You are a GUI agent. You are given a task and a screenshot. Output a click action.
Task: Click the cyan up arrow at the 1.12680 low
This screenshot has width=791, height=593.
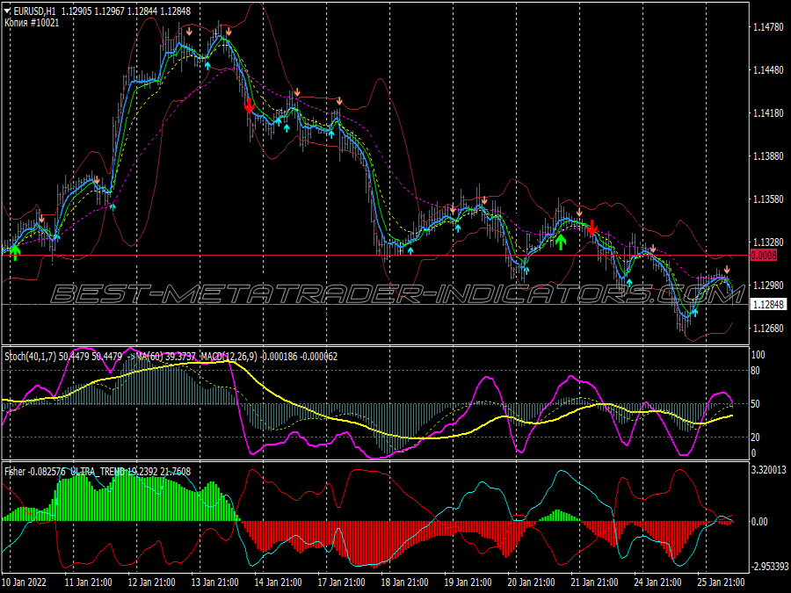click(694, 313)
